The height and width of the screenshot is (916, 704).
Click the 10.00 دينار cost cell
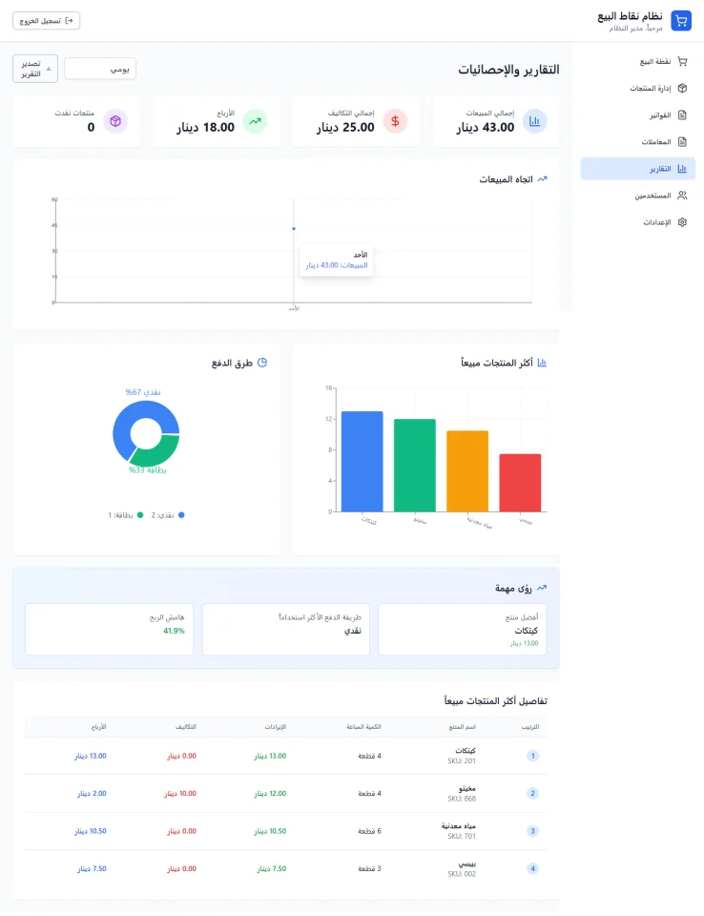(x=180, y=794)
